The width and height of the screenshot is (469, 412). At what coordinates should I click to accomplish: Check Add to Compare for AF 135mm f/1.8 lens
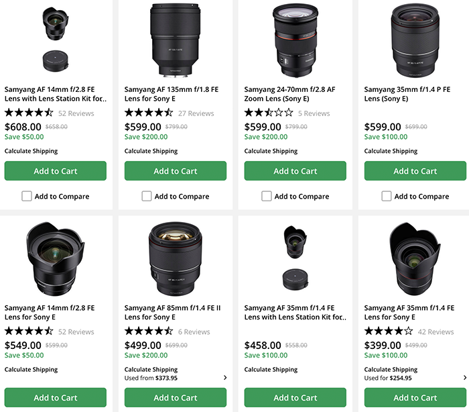tap(147, 197)
